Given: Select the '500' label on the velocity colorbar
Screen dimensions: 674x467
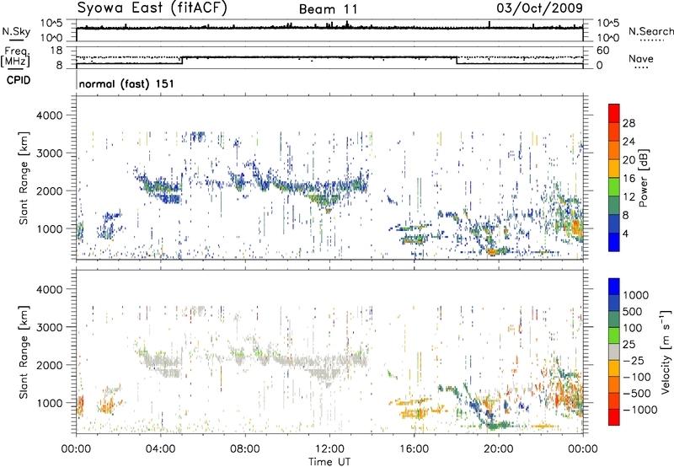Looking at the screenshot, I should pyautogui.click(x=633, y=312).
